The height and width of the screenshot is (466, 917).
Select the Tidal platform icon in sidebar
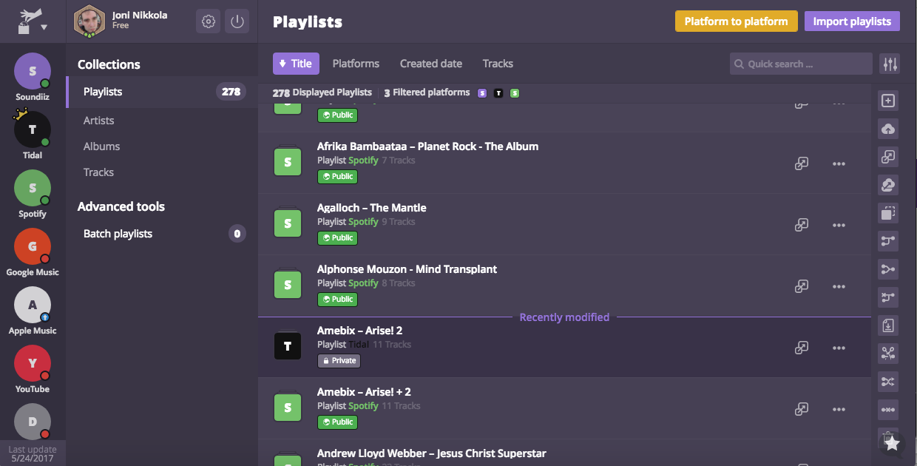33,129
